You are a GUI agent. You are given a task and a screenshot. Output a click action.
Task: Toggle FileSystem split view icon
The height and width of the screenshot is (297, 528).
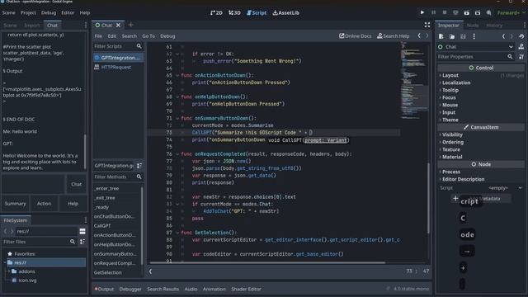(x=82, y=231)
